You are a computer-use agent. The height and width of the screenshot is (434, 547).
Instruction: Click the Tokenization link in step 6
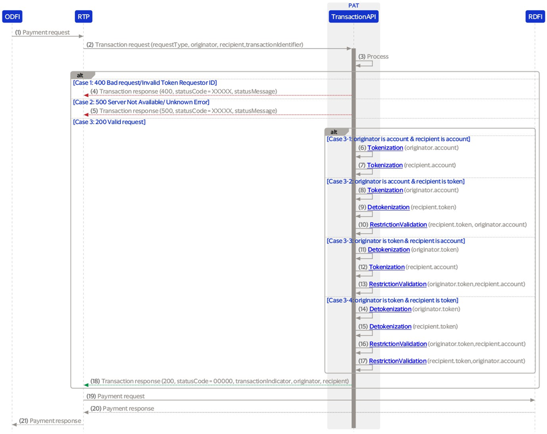(x=385, y=148)
